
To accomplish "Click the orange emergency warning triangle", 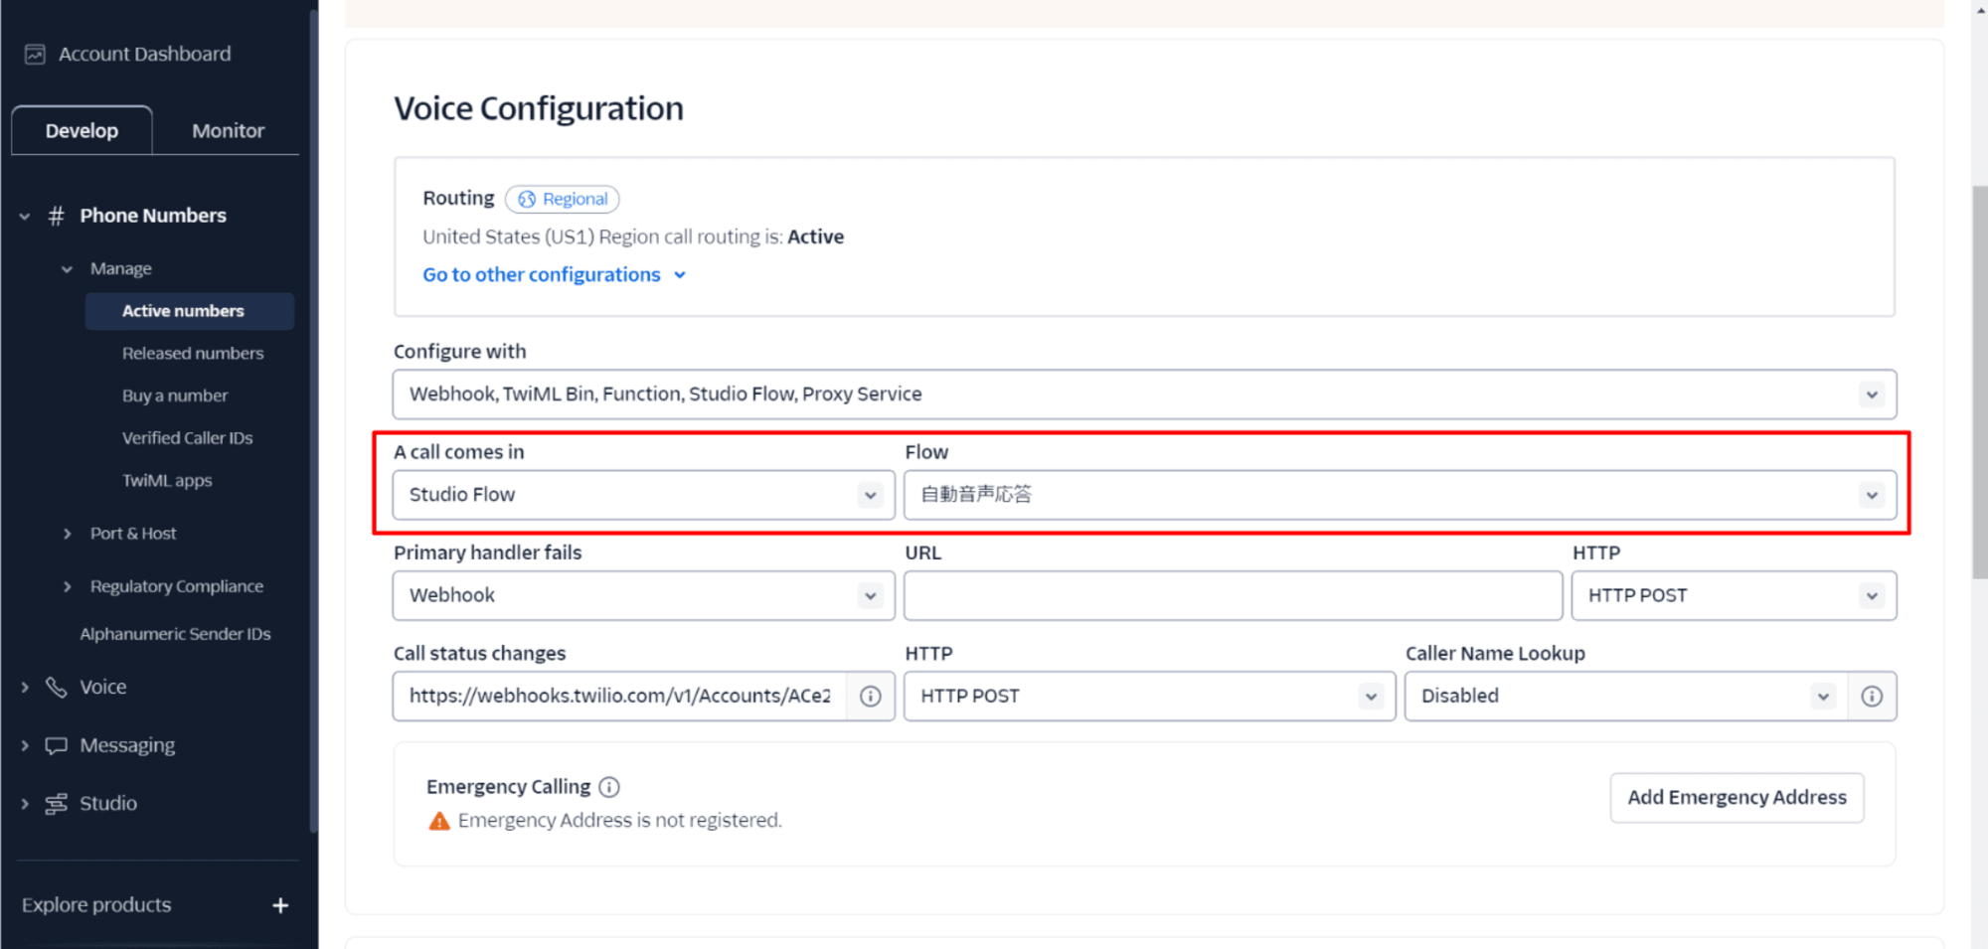I will tap(438, 821).
